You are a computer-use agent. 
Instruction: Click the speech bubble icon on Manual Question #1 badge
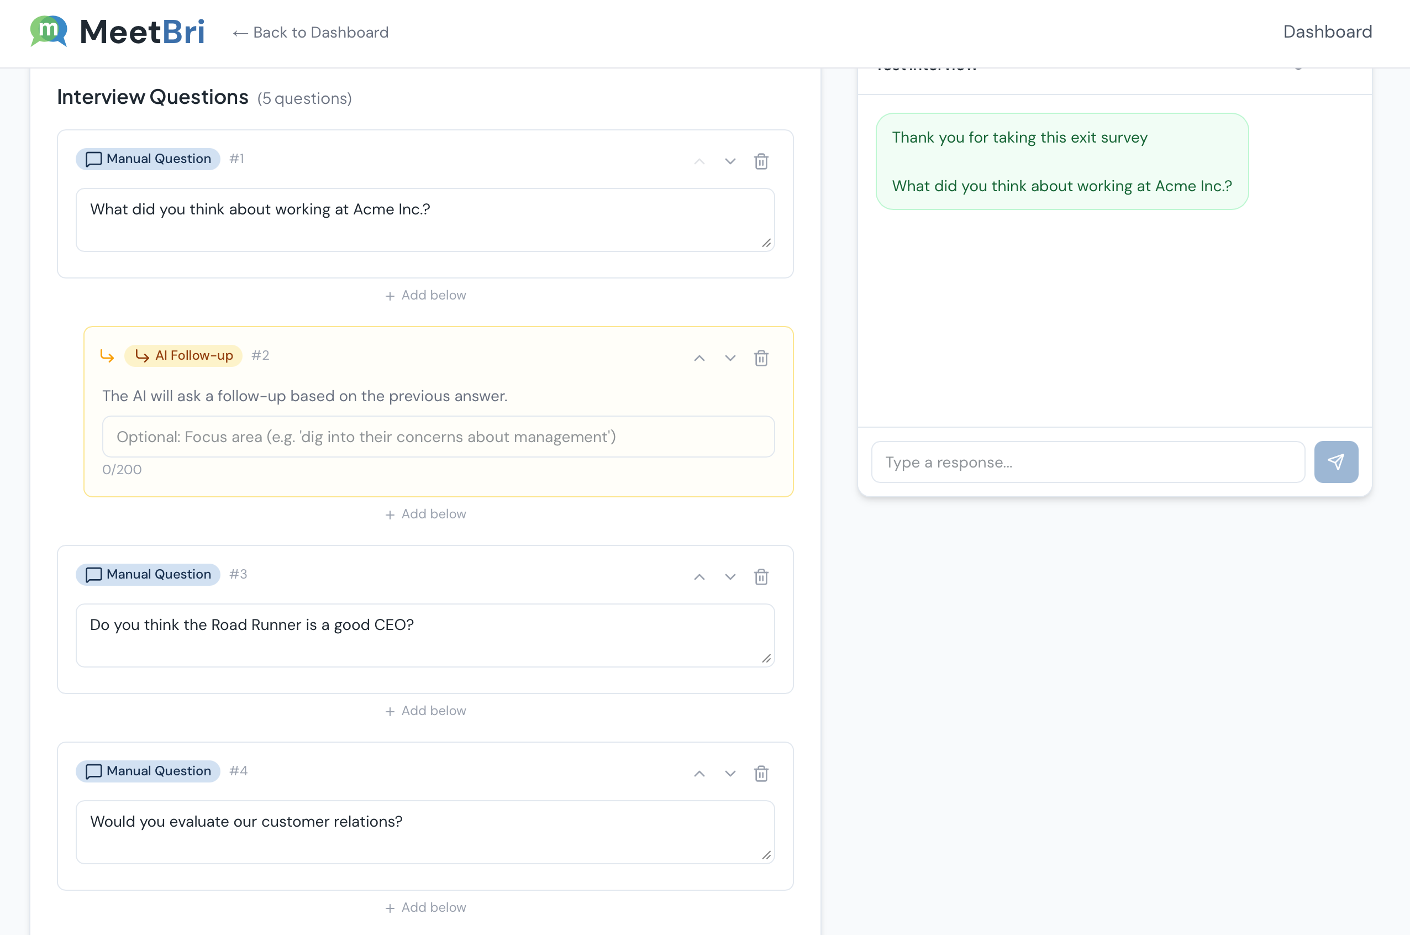point(93,159)
